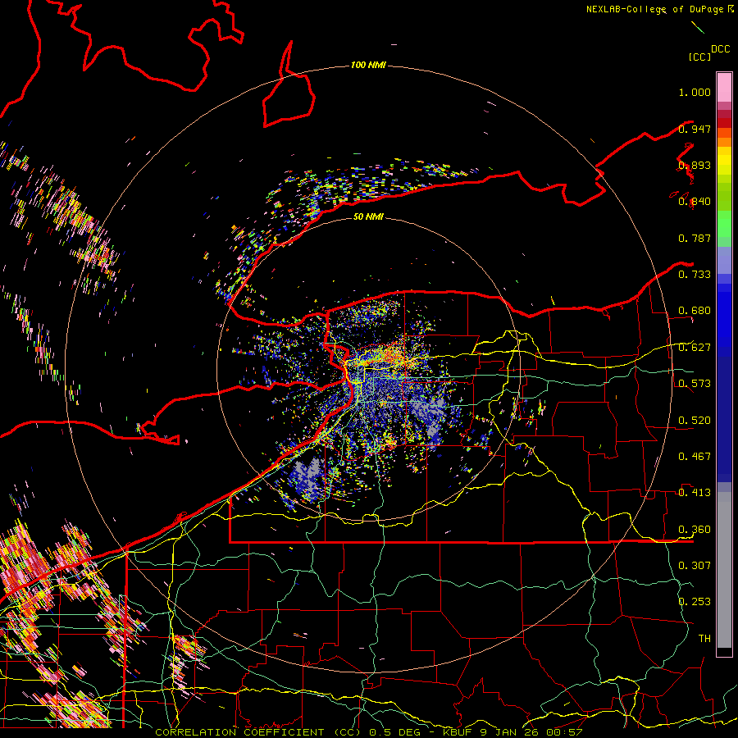
Task: Click the 100 NMI range ring label
Action: click(368, 65)
